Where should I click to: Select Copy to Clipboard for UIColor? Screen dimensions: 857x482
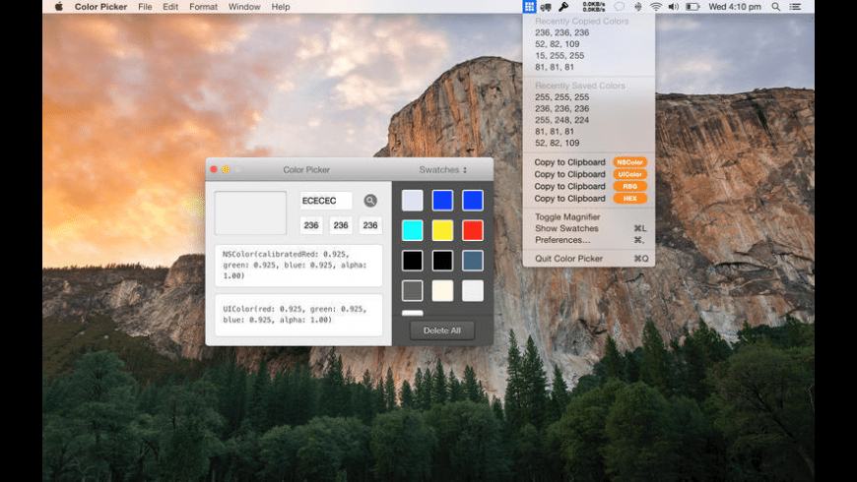[569, 174]
